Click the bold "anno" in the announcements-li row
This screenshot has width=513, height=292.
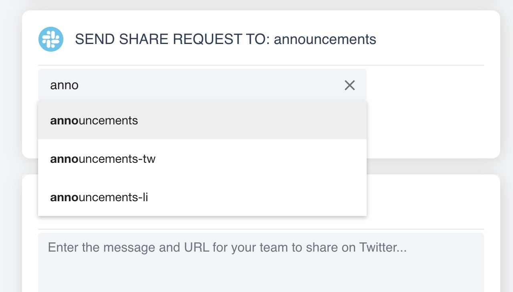coord(64,197)
